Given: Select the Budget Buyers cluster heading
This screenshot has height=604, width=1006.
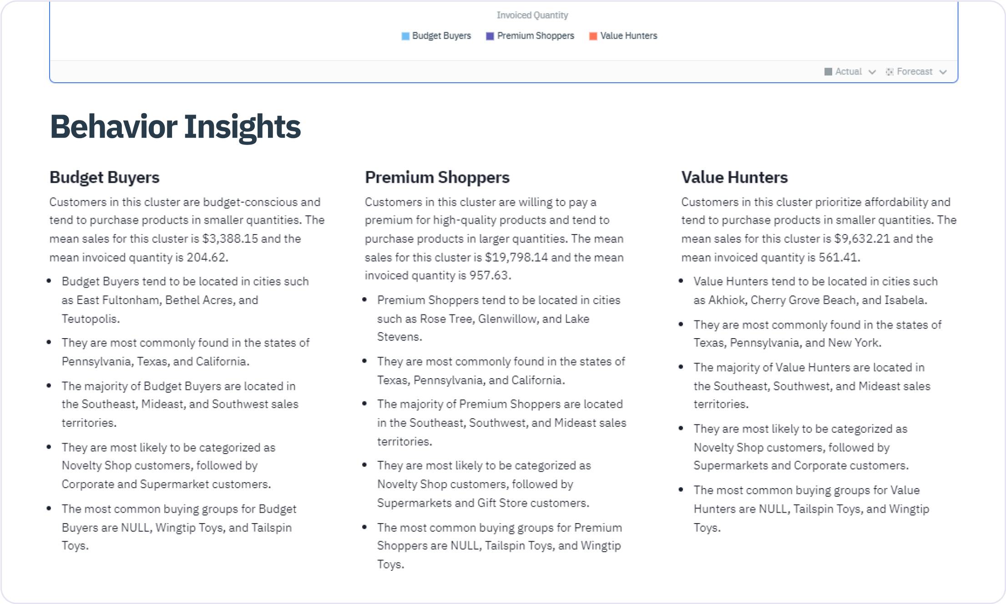Looking at the screenshot, I should (103, 176).
